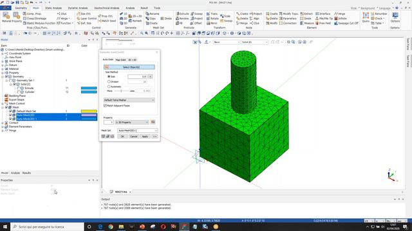Expand the Coordinate System tree node
412x231 pixels.
pyautogui.click(x=3, y=53)
